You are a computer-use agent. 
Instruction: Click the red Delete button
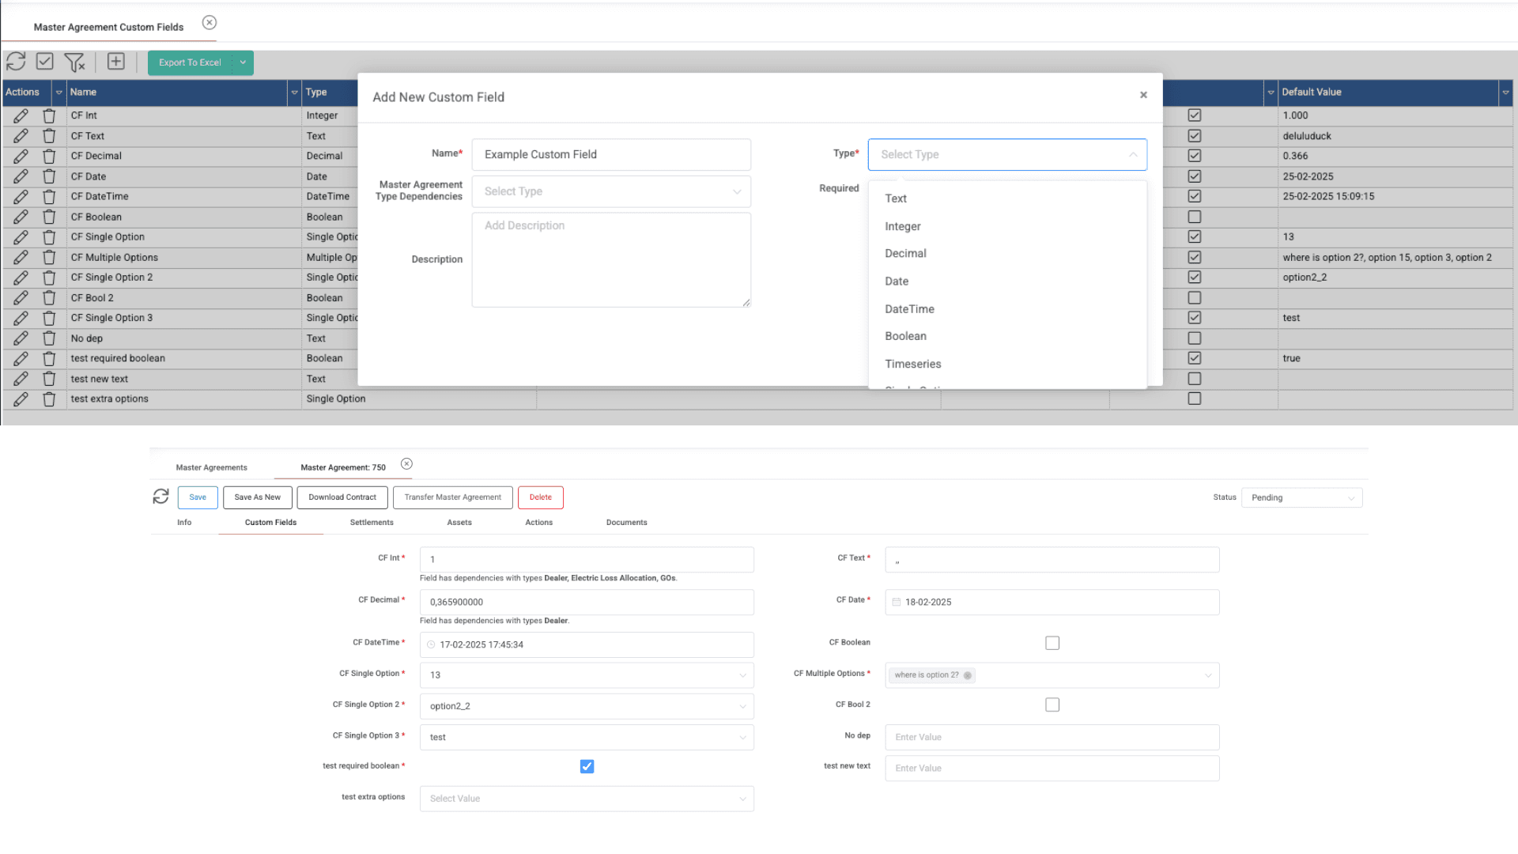tap(541, 497)
